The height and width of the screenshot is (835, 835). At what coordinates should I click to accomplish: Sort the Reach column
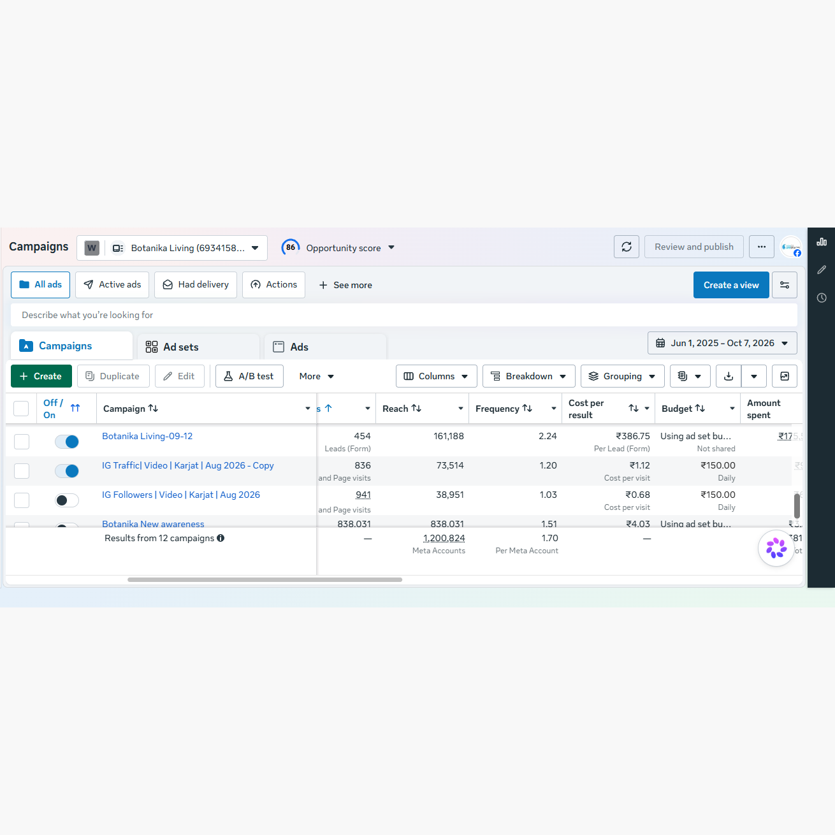(416, 408)
